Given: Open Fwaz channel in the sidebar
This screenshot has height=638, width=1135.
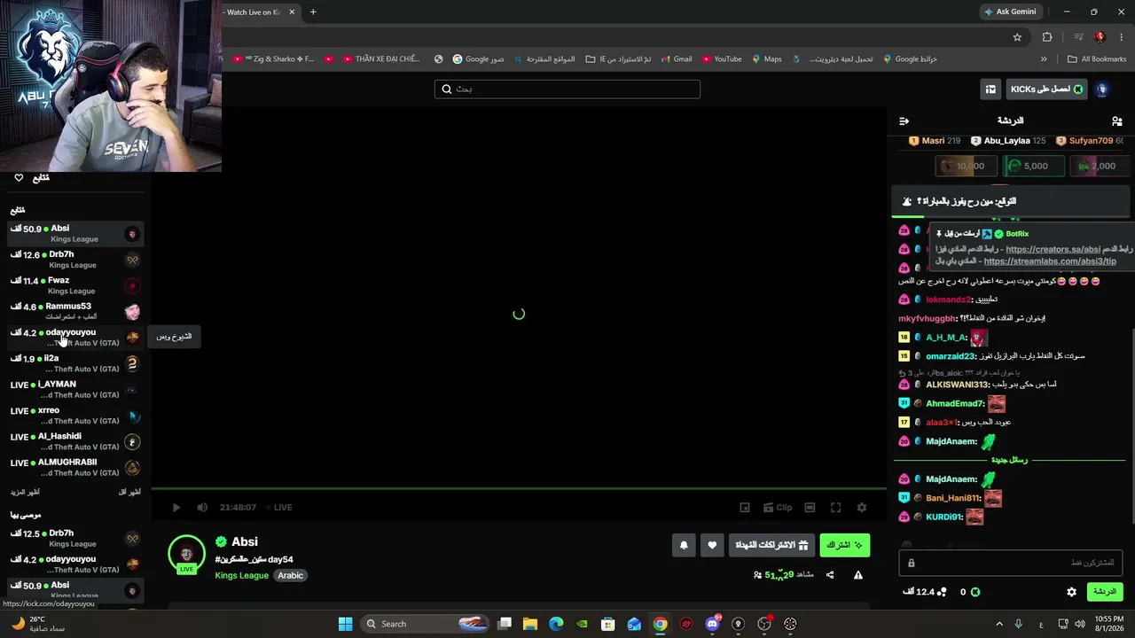Looking at the screenshot, I should point(75,285).
